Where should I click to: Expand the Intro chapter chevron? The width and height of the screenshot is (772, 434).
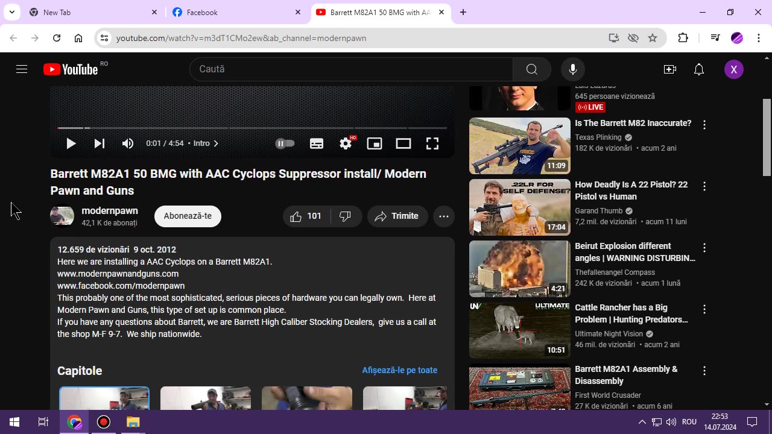click(x=216, y=143)
